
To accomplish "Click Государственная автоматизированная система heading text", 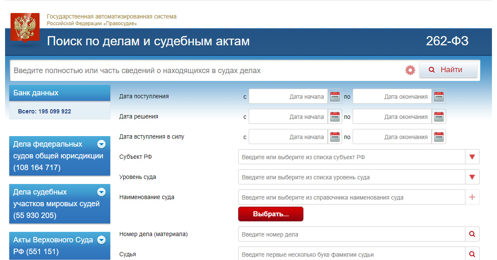I will click(x=112, y=16).
